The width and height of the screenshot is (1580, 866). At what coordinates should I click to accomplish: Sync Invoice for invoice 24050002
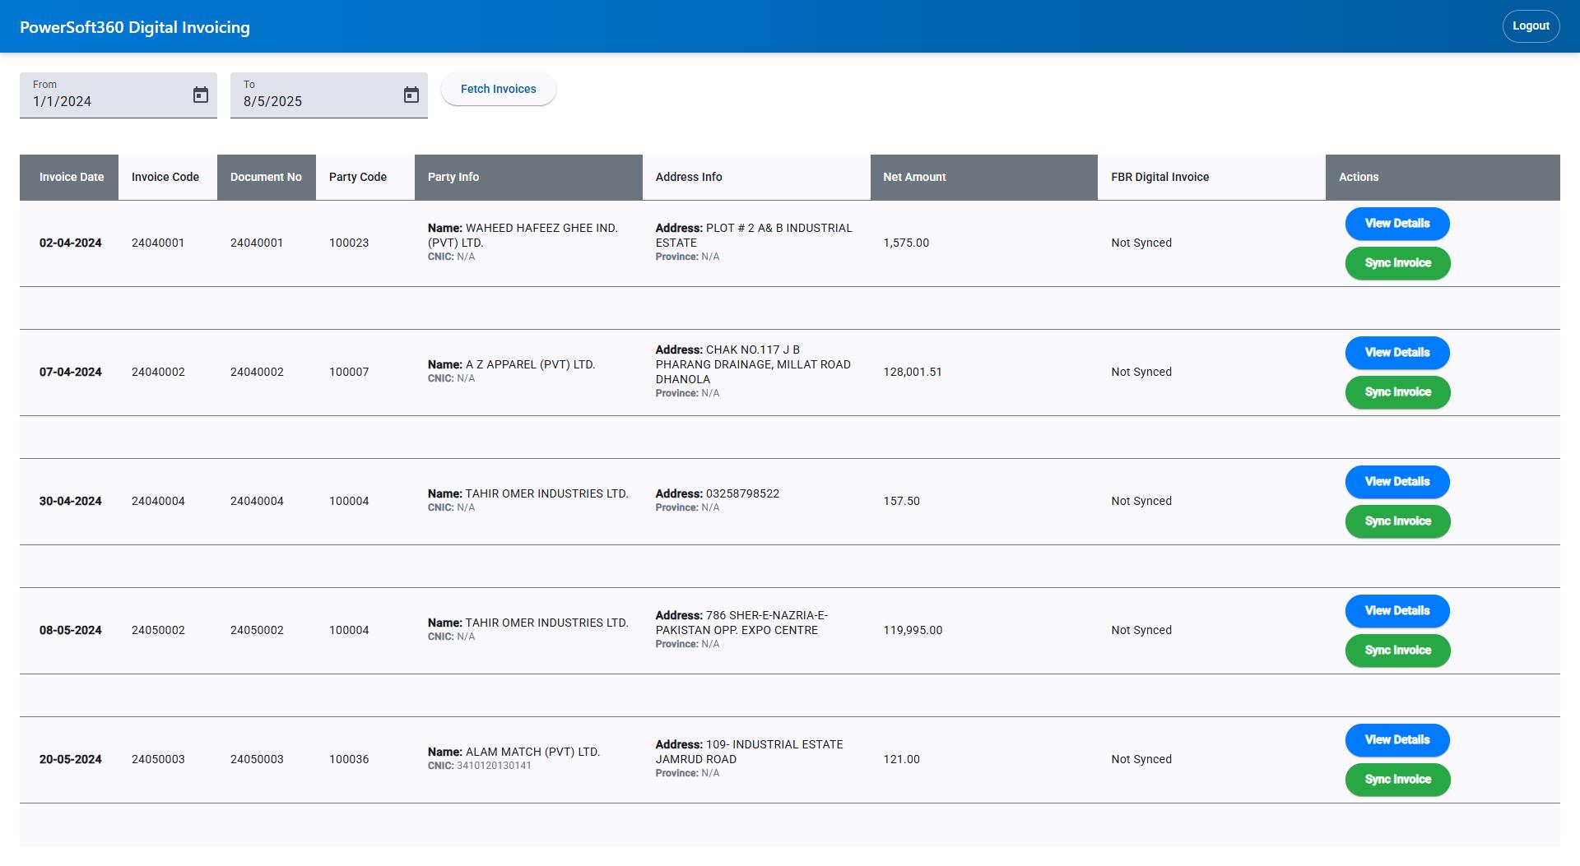point(1396,651)
